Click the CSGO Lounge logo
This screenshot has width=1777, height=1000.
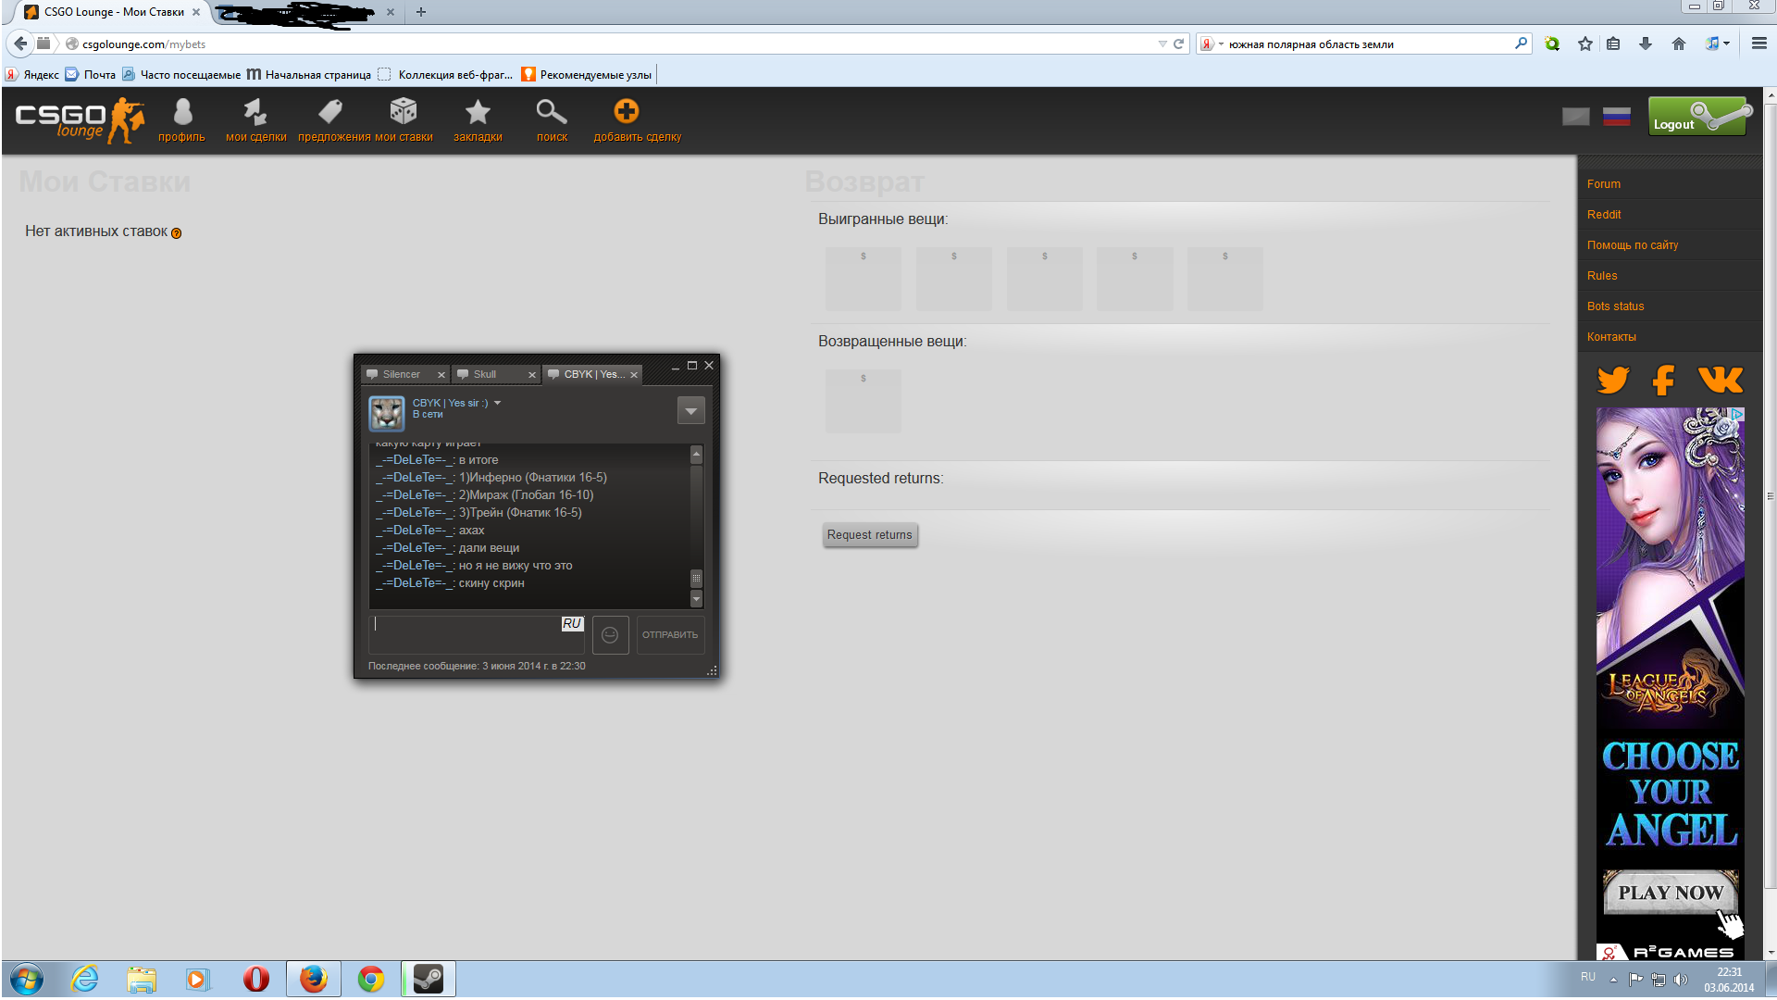(80, 119)
